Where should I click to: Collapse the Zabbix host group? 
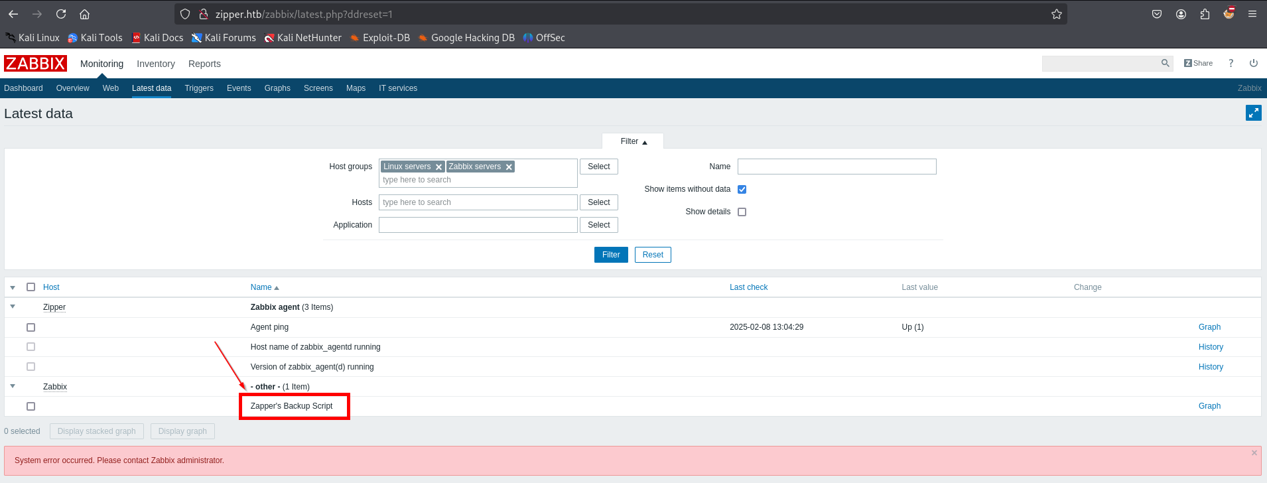tap(13, 386)
